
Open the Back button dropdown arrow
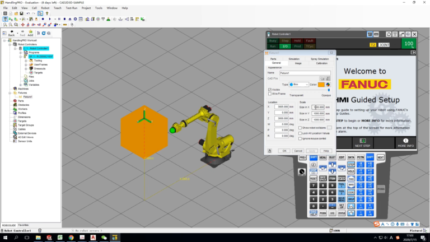(x=17, y=33)
